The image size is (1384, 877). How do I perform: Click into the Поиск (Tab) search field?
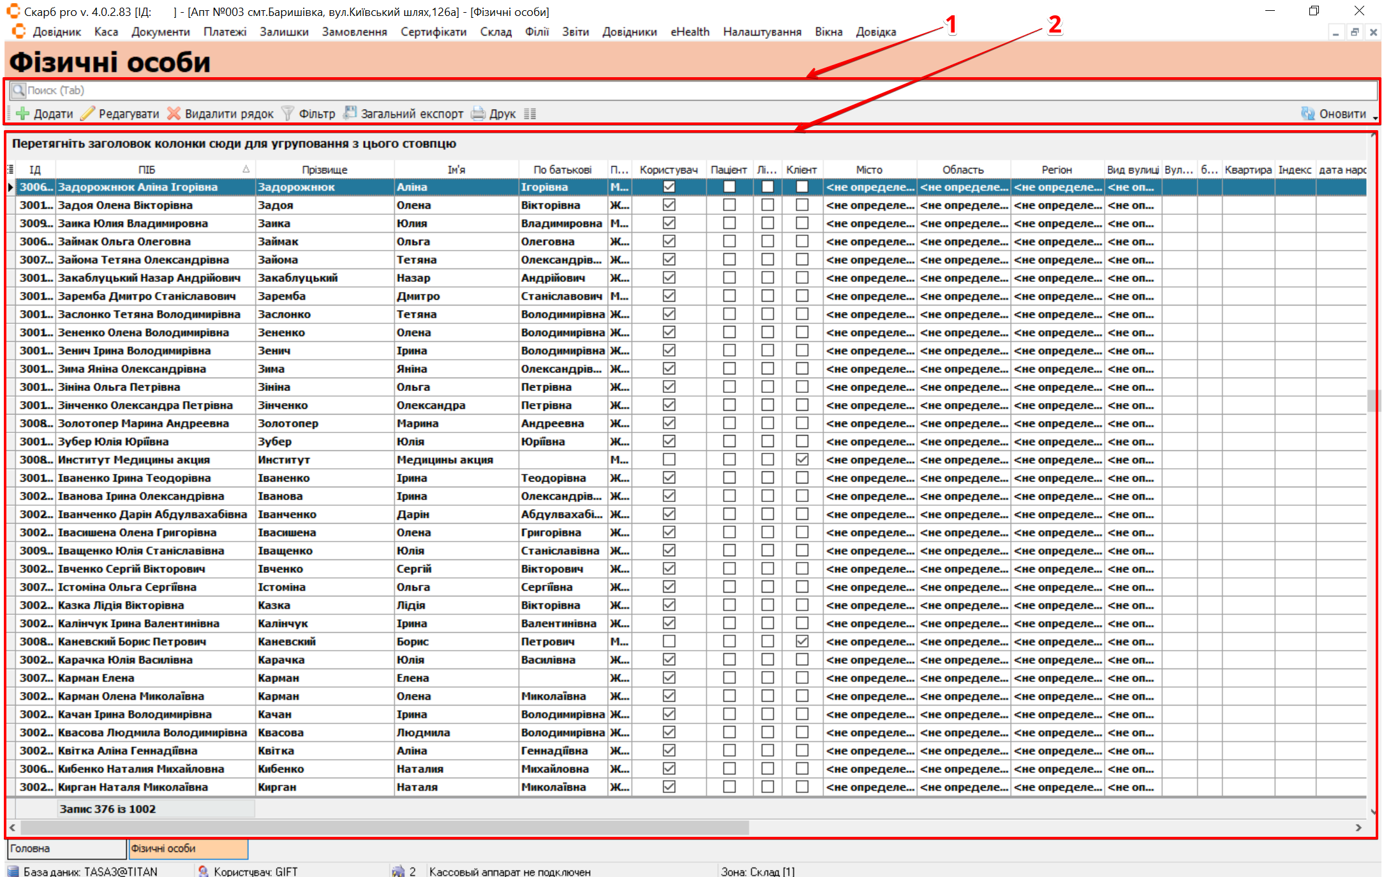click(638, 91)
